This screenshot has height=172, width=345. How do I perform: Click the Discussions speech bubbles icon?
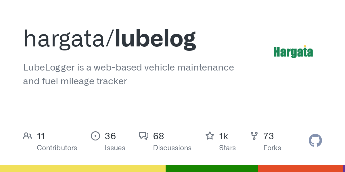point(144,136)
